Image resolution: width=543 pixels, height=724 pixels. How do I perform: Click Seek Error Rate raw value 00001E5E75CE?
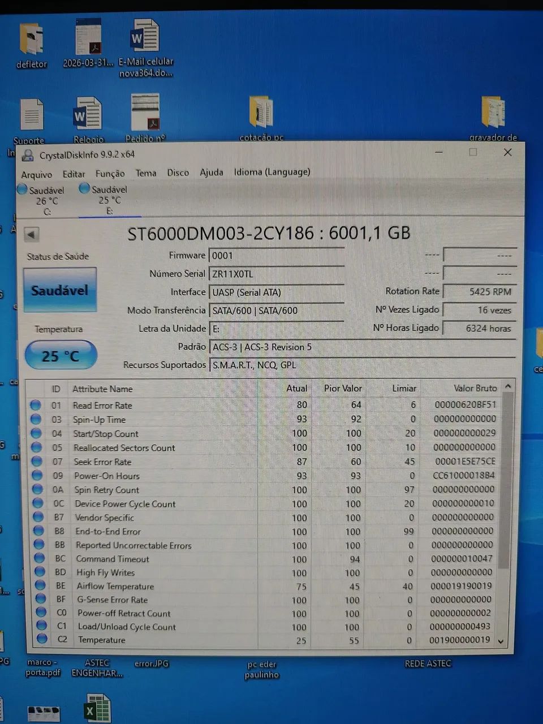[x=466, y=461]
